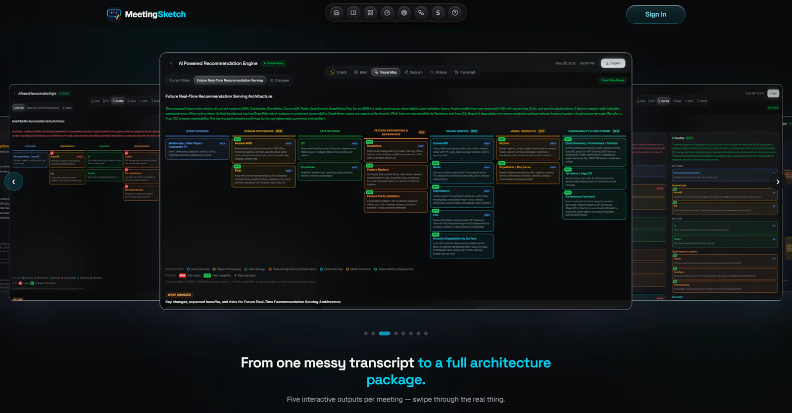Click the Export button in the preview
Viewport: 792px width, 413px height.
613,63
